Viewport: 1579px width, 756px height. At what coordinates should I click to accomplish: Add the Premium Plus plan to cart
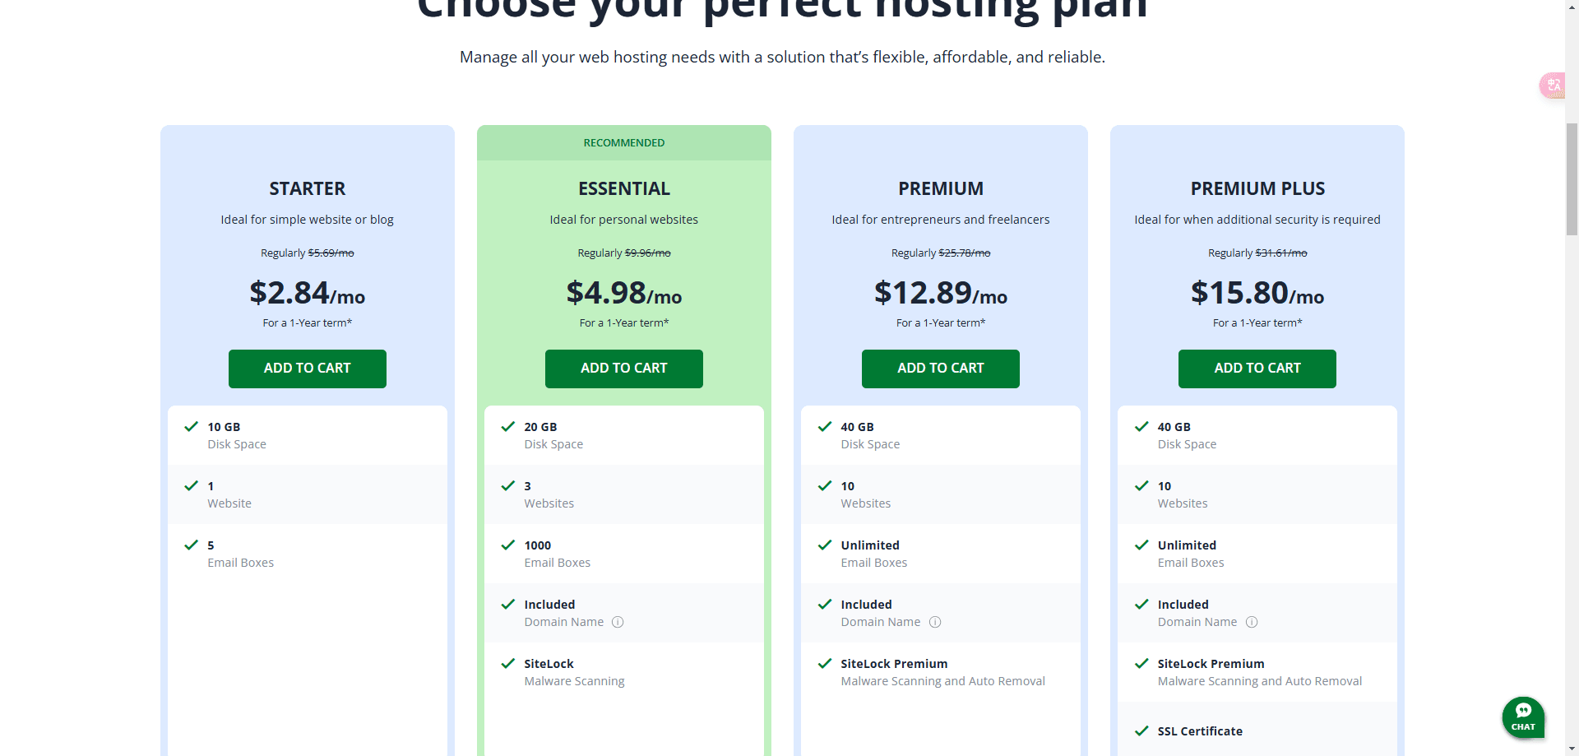[1257, 369]
